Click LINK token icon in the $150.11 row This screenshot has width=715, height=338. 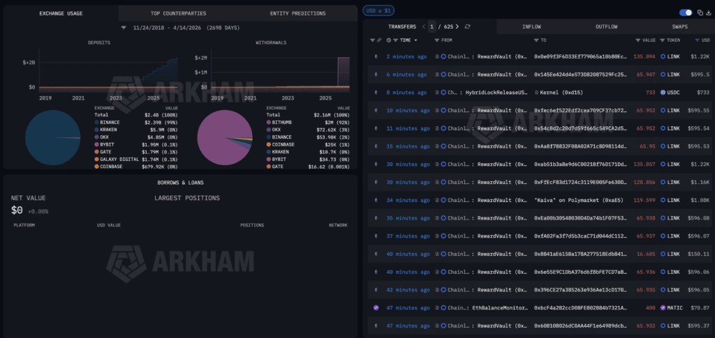point(663,254)
